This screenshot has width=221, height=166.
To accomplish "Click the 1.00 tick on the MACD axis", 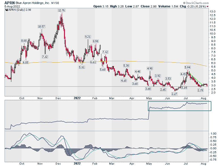I will click(x=213, y=134).
